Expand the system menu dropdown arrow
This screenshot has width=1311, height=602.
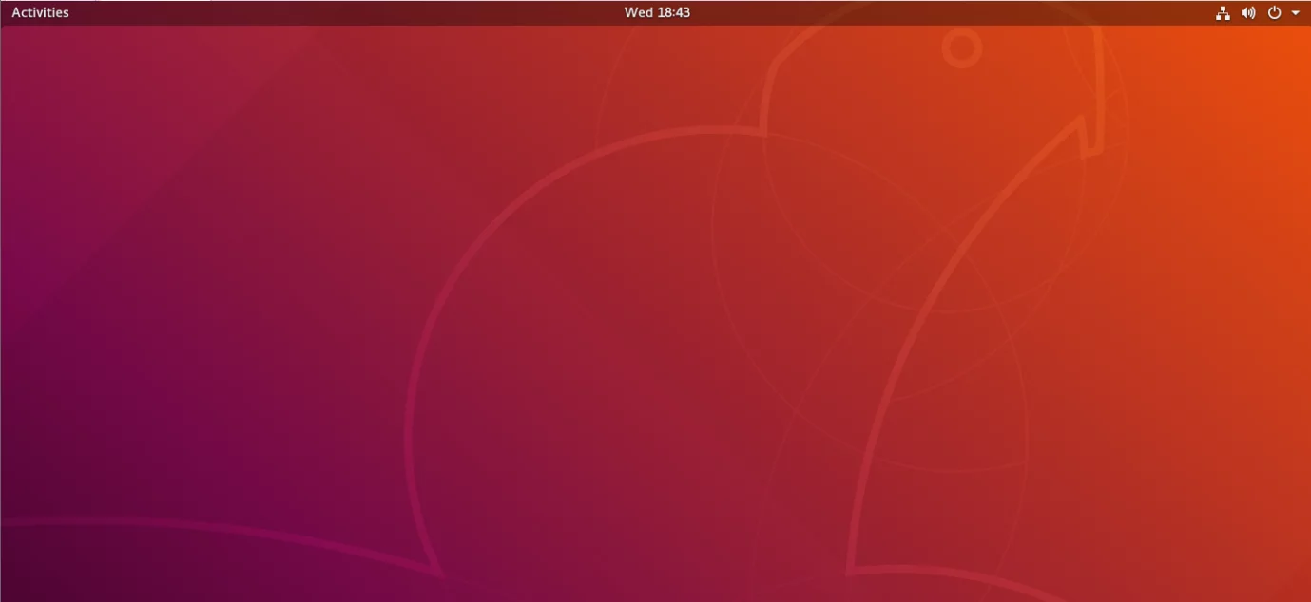[x=1296, y=13]
